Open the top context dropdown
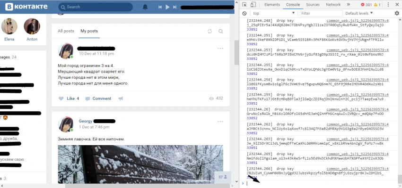The height and width of the screenshot is (188, 402). click(x=274, y=13)
